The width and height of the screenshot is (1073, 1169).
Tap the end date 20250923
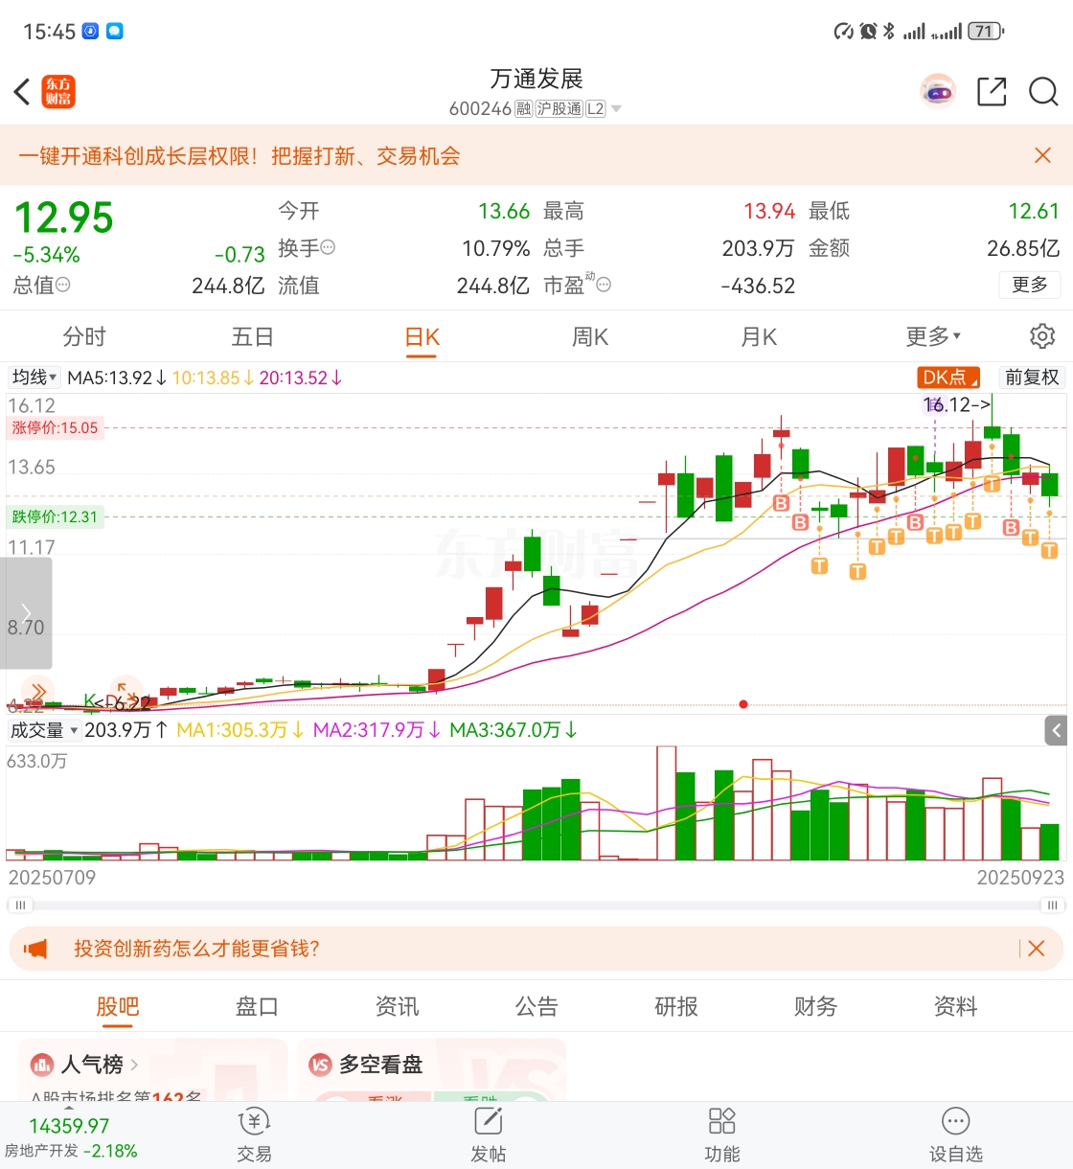(x=1020, y=877)
